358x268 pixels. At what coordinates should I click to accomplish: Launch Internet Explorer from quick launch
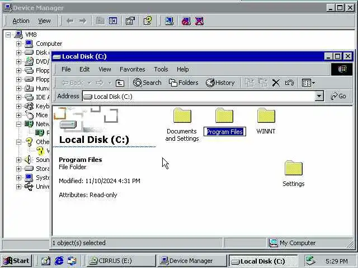pos(59,261)
